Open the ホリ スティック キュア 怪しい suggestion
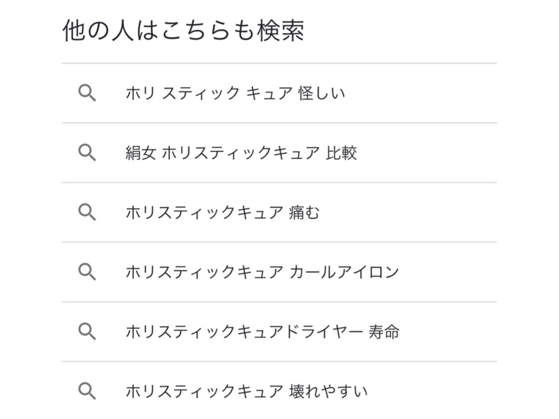 point(279,93)
